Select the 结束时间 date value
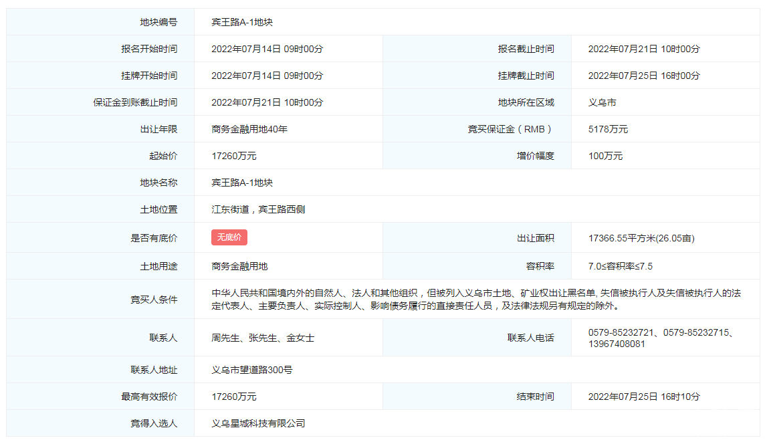This screenshot has height=442, width=769. 643,397
